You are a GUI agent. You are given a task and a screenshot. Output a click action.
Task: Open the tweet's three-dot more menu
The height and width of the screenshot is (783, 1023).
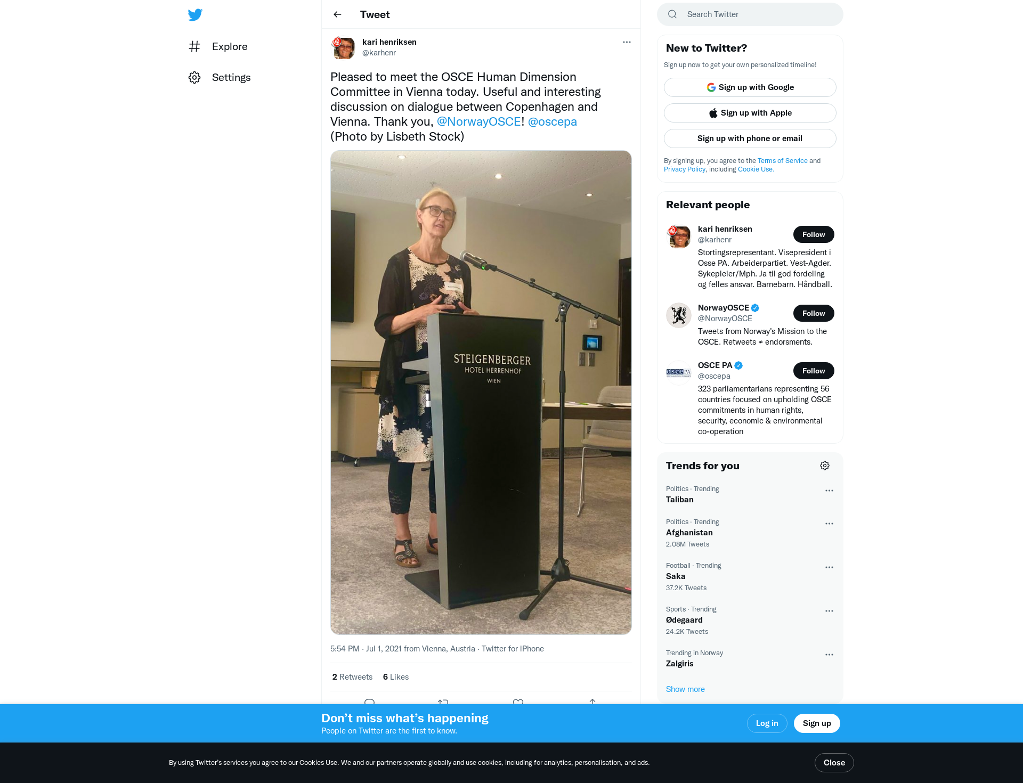[627, 42]
